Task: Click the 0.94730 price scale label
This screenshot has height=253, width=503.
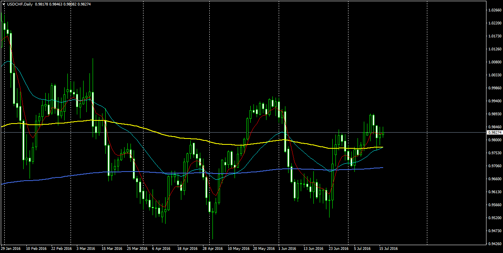Action: (495, 231)
